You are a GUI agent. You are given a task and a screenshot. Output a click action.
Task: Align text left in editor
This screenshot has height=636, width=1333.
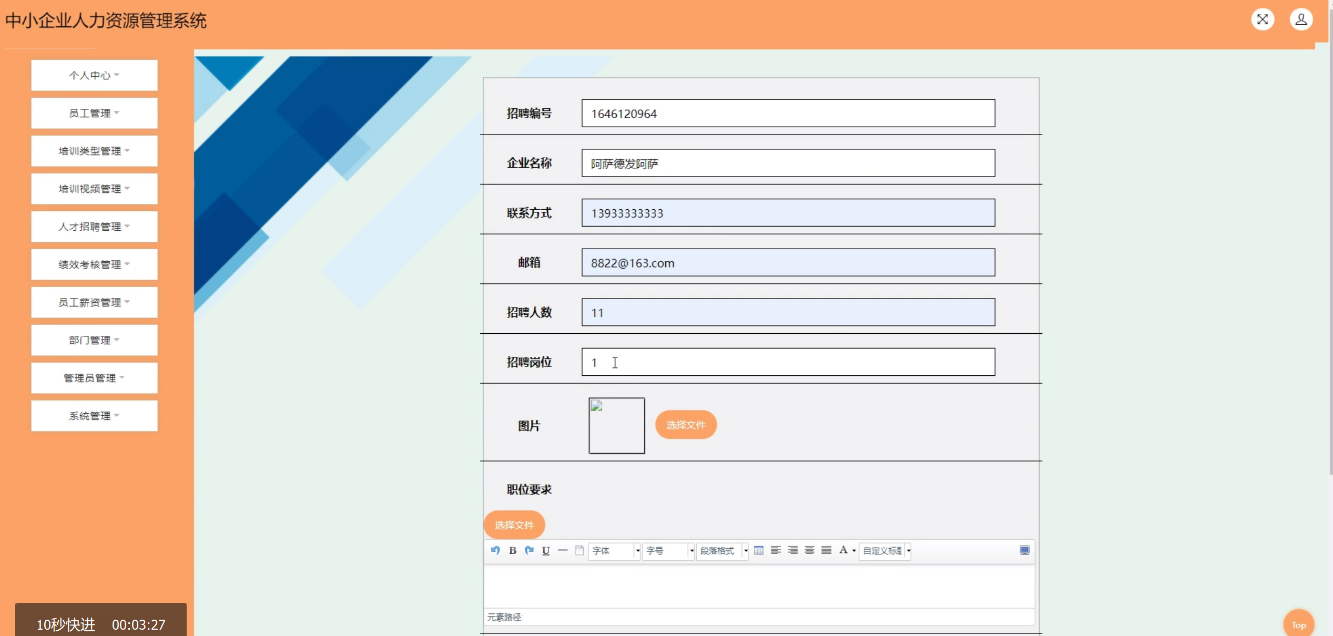776,550
